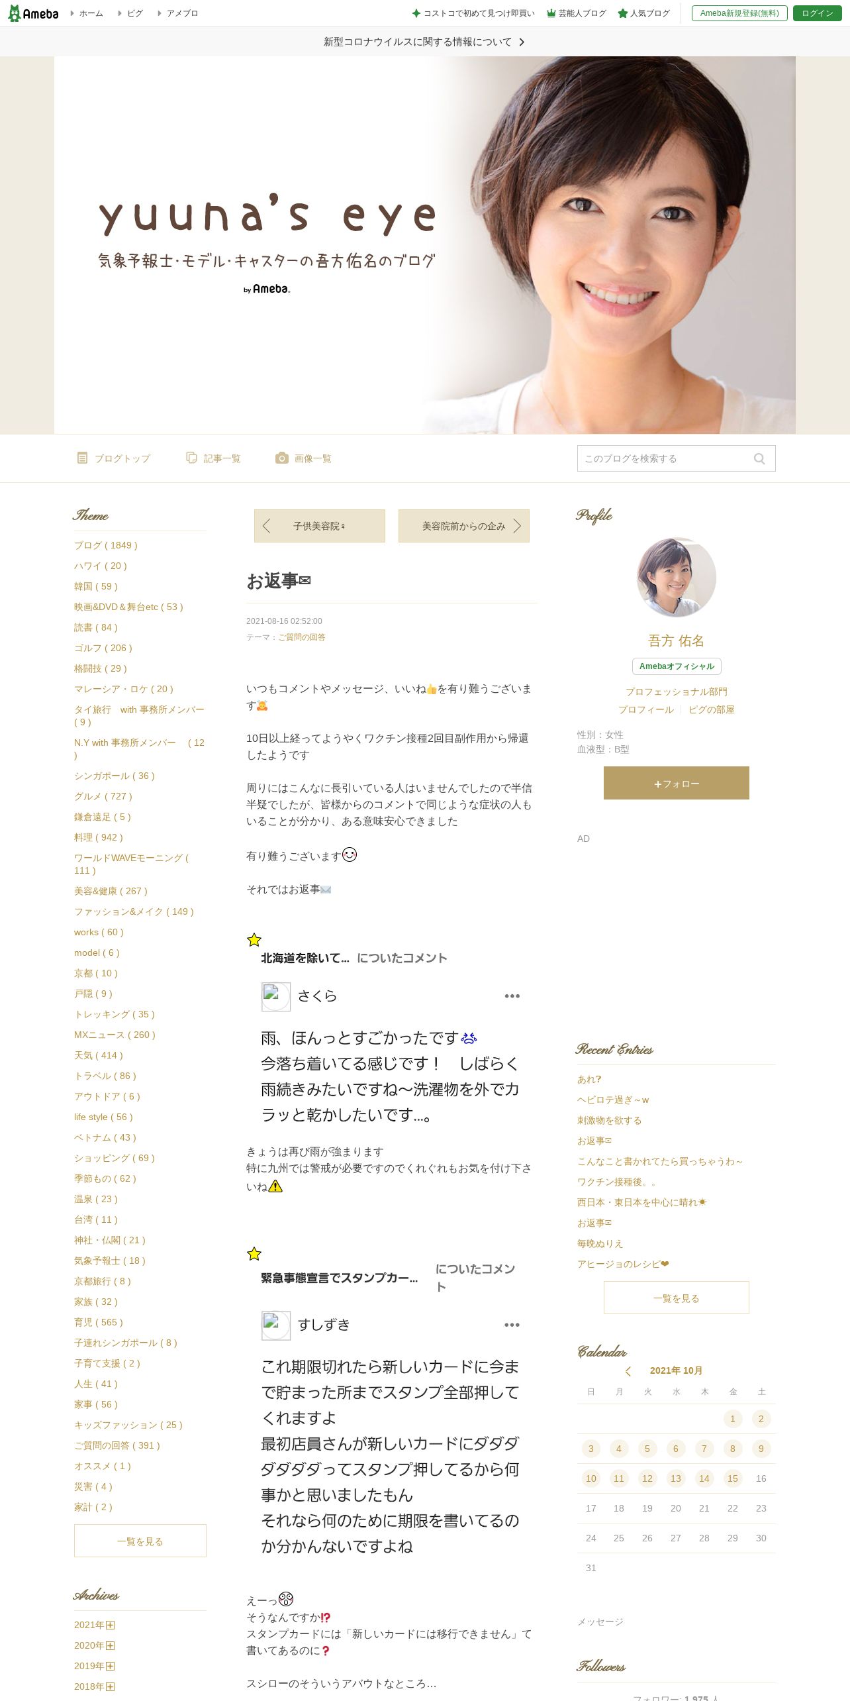Select calendar date 1

733,1419
